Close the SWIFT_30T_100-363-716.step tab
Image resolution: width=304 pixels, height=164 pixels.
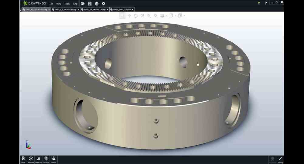pos(78,10)
